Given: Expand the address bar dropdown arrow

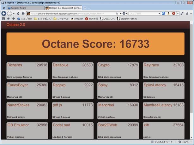Looking at the screenshot, I should tap(120, 14).
